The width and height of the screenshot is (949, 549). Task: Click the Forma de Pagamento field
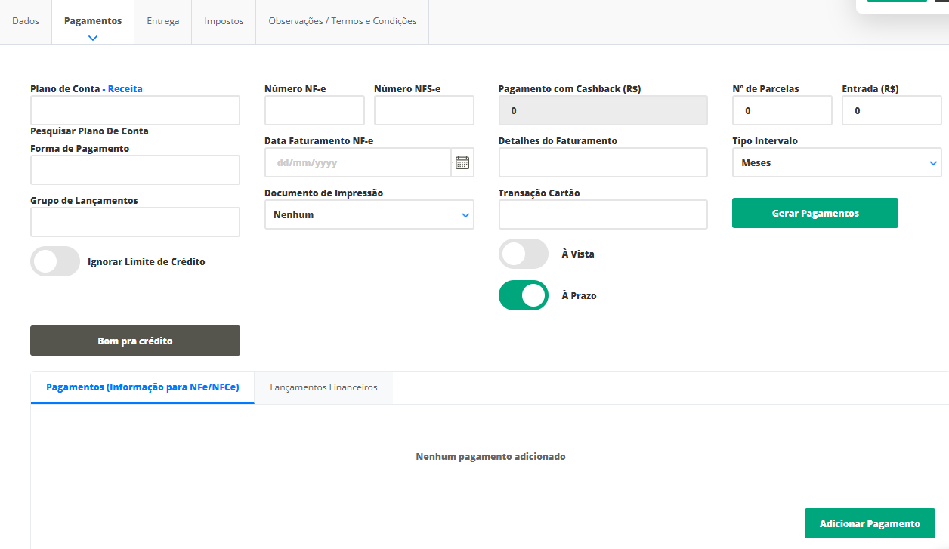135,170
